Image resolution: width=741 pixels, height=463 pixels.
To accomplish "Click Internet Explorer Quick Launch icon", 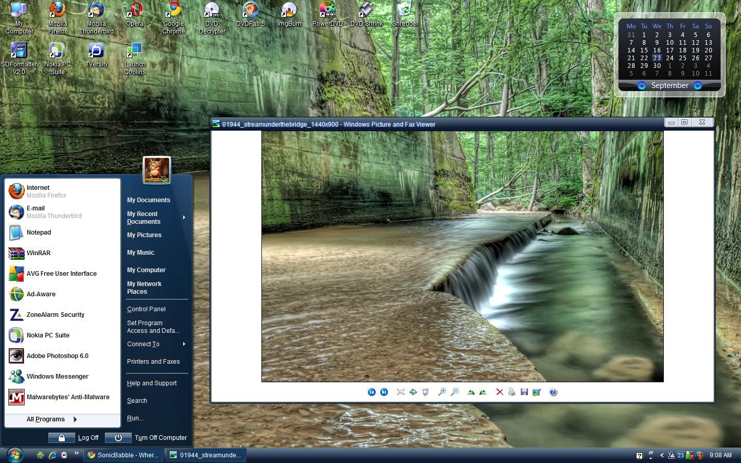I will tap(52, 455).
